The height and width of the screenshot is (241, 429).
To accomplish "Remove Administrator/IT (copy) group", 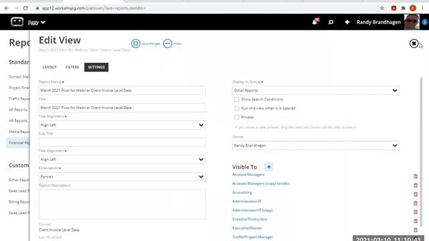I will point(416,212).
